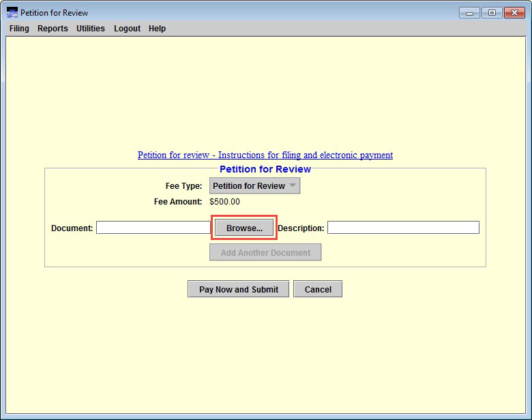
Task: Open the Filing menu
Action: (x=19, y=29)
